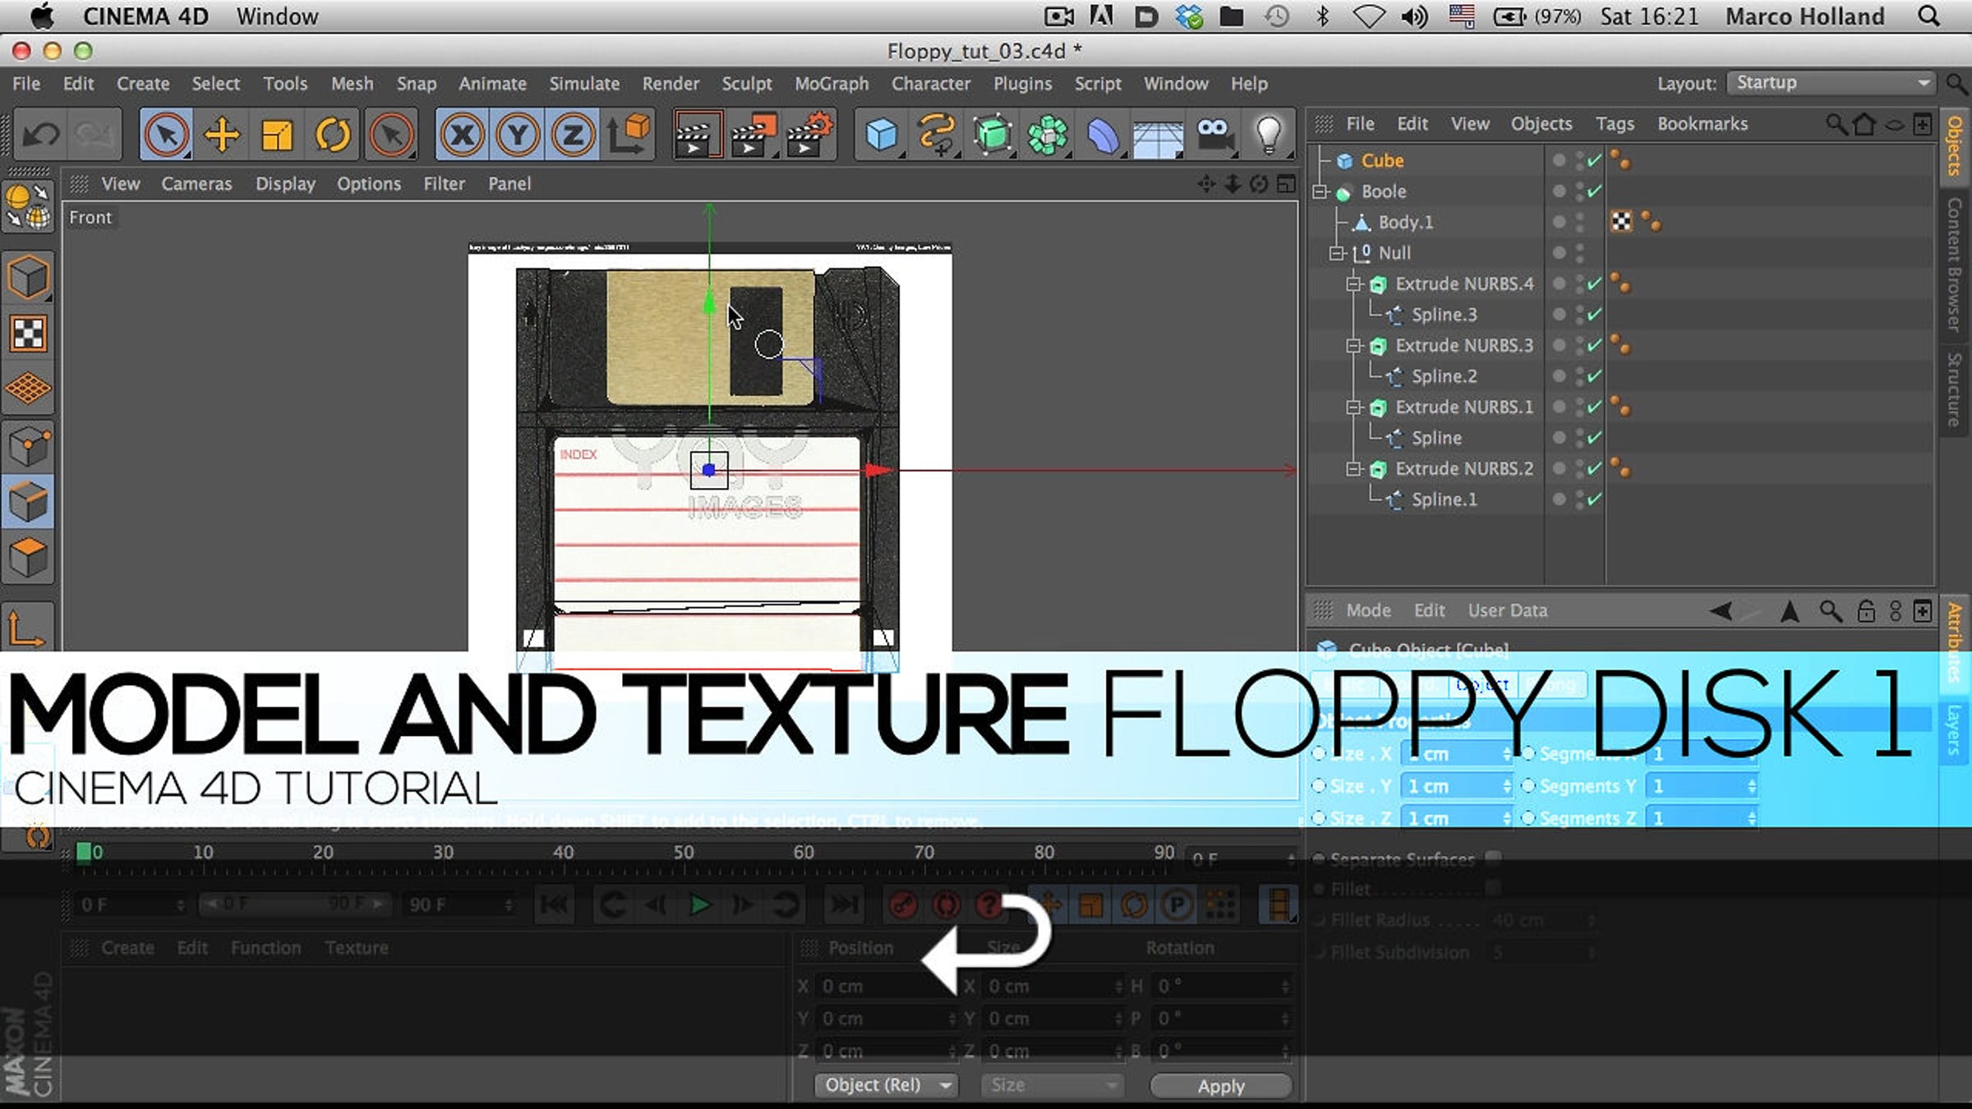Screen dimensions: 1972x1109
Task: Click the Attribute Manager back arrow
Action: coord(1721,611)
